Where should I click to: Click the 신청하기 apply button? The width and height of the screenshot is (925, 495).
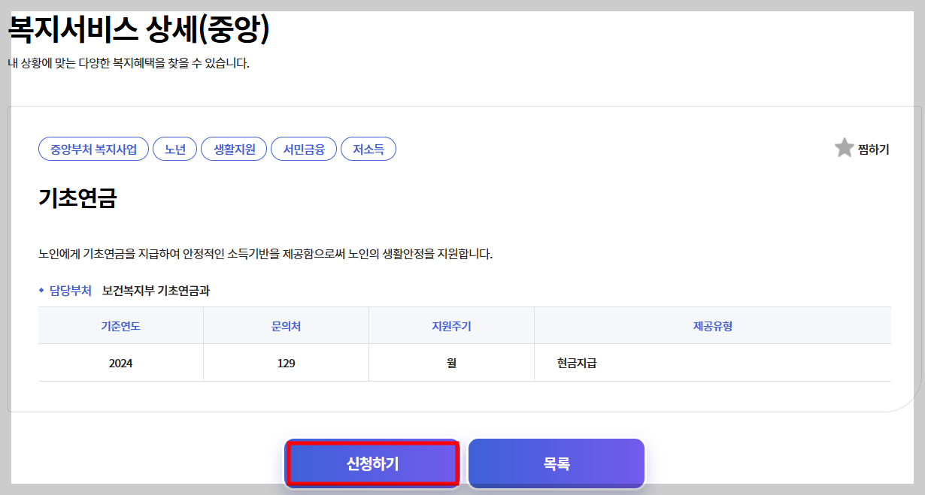point(372,464)
